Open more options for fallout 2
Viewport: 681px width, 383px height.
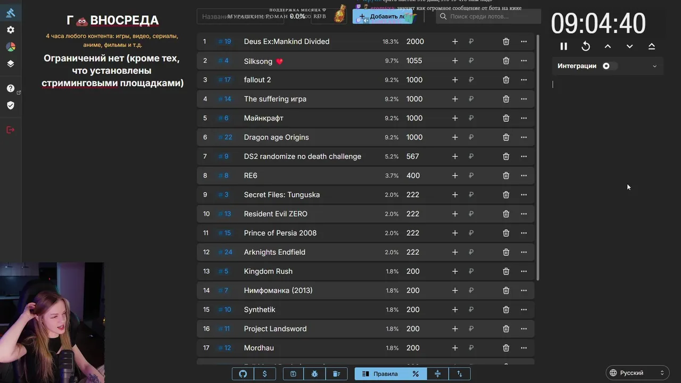coord(524,80)
